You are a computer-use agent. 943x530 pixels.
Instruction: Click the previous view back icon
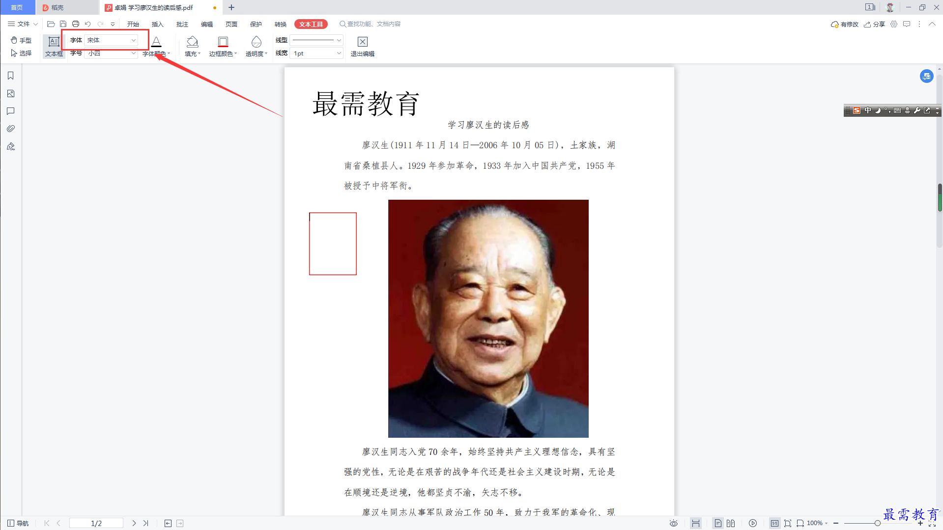pyautogui.click(x=168, y=523)
